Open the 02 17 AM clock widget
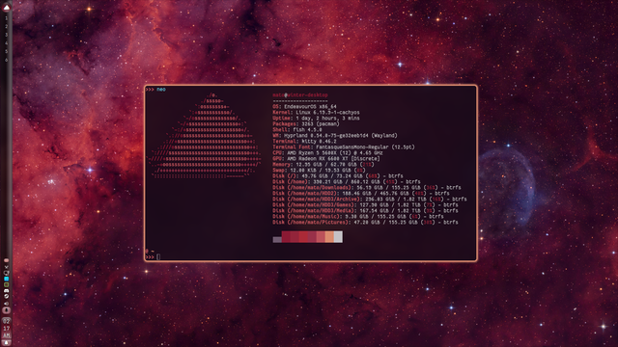 coord(7,328)
